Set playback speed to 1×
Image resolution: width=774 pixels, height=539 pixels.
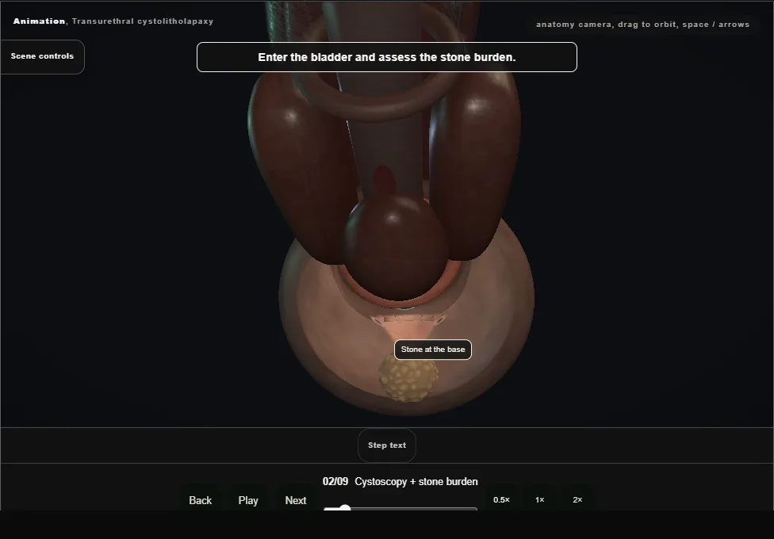(x=539, y=499)
